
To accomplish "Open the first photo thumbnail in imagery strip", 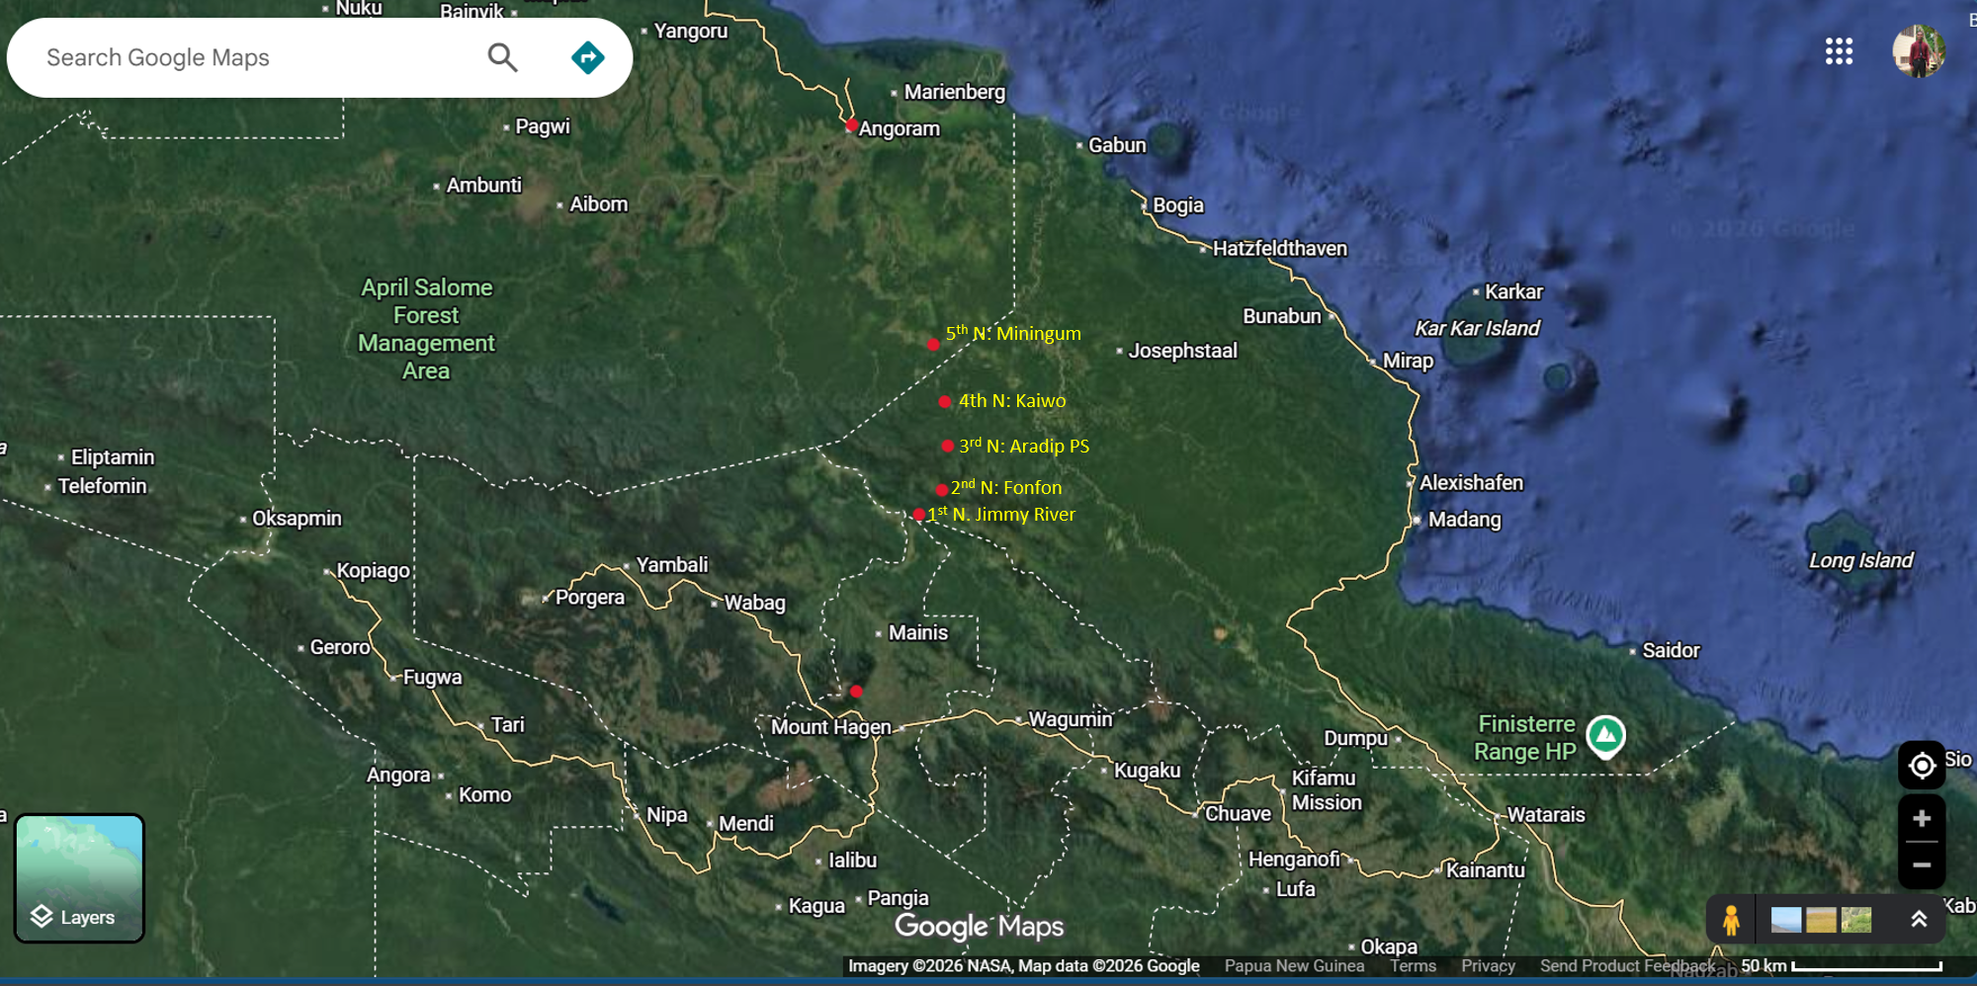I will (x=1785, y=920).
